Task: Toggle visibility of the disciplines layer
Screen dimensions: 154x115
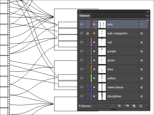Action: [x=82, y=96]
